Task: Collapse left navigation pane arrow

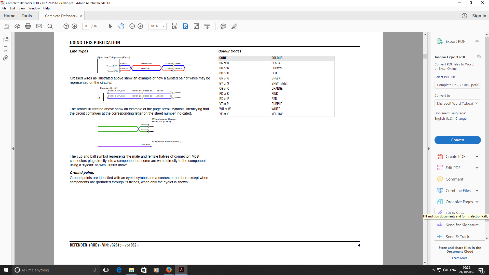Action: tap(13, 148)
